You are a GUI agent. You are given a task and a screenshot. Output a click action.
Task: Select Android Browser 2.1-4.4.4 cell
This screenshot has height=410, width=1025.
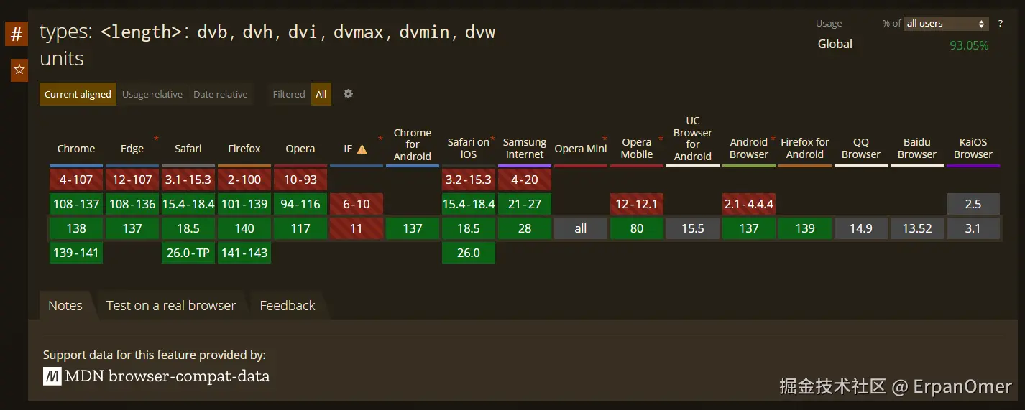pos(749,204)
